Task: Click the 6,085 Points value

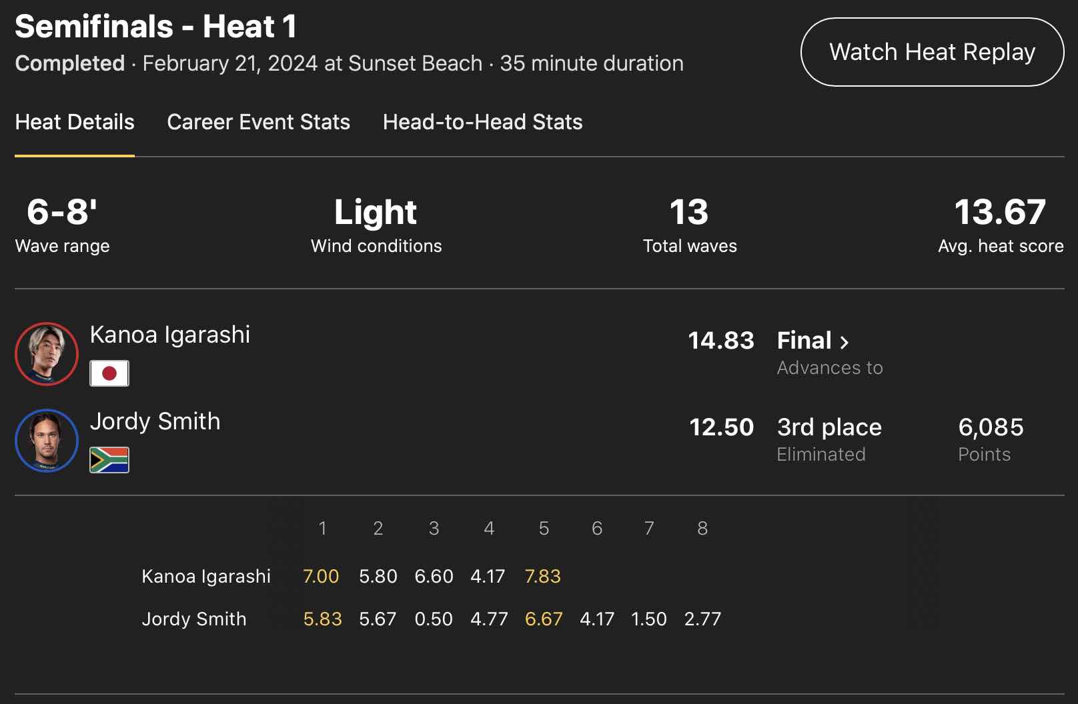Action: pyautogui.click(x=991, y=427)
